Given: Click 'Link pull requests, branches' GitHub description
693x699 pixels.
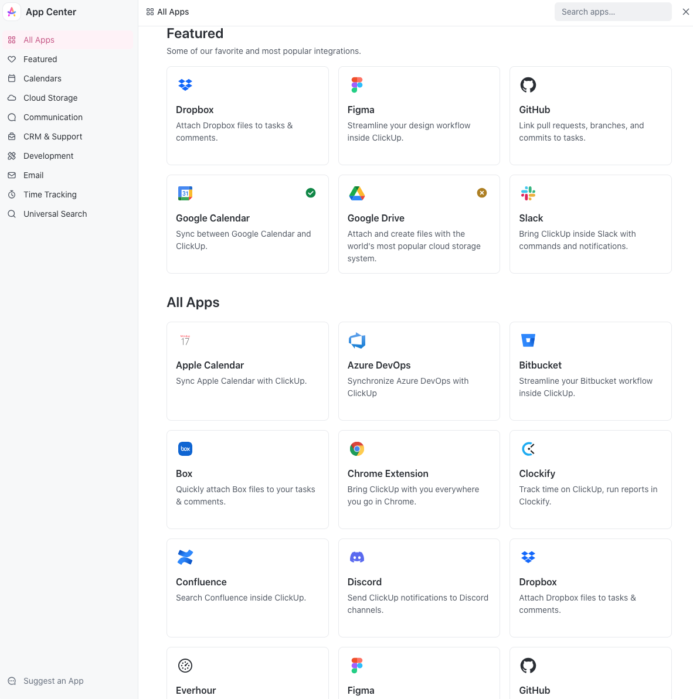Looking at the screenshot, I should point(581,131).
